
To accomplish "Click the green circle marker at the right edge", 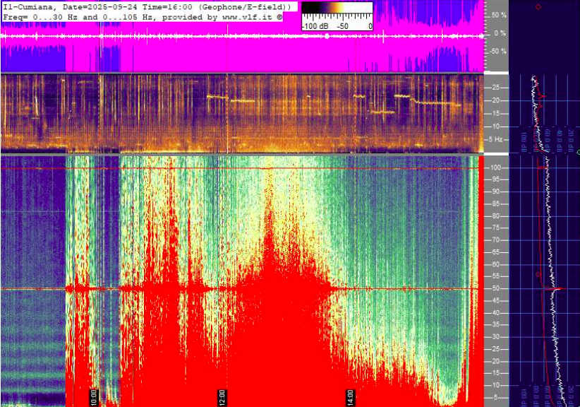I will (579, 152).
